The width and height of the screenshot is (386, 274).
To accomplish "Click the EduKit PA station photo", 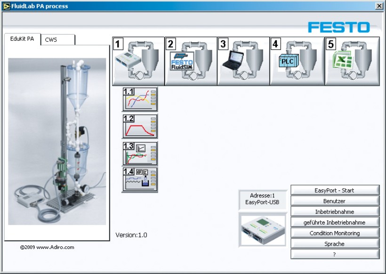I will point(57,141).
